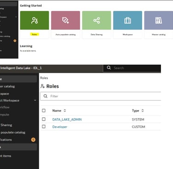This screenshot has height=169, width=173.
Task: Check the Developer row checkbox
Action: [x=44, y=127]
